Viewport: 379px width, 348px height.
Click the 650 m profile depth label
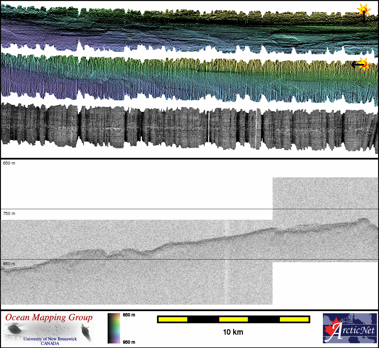(9, 163)
